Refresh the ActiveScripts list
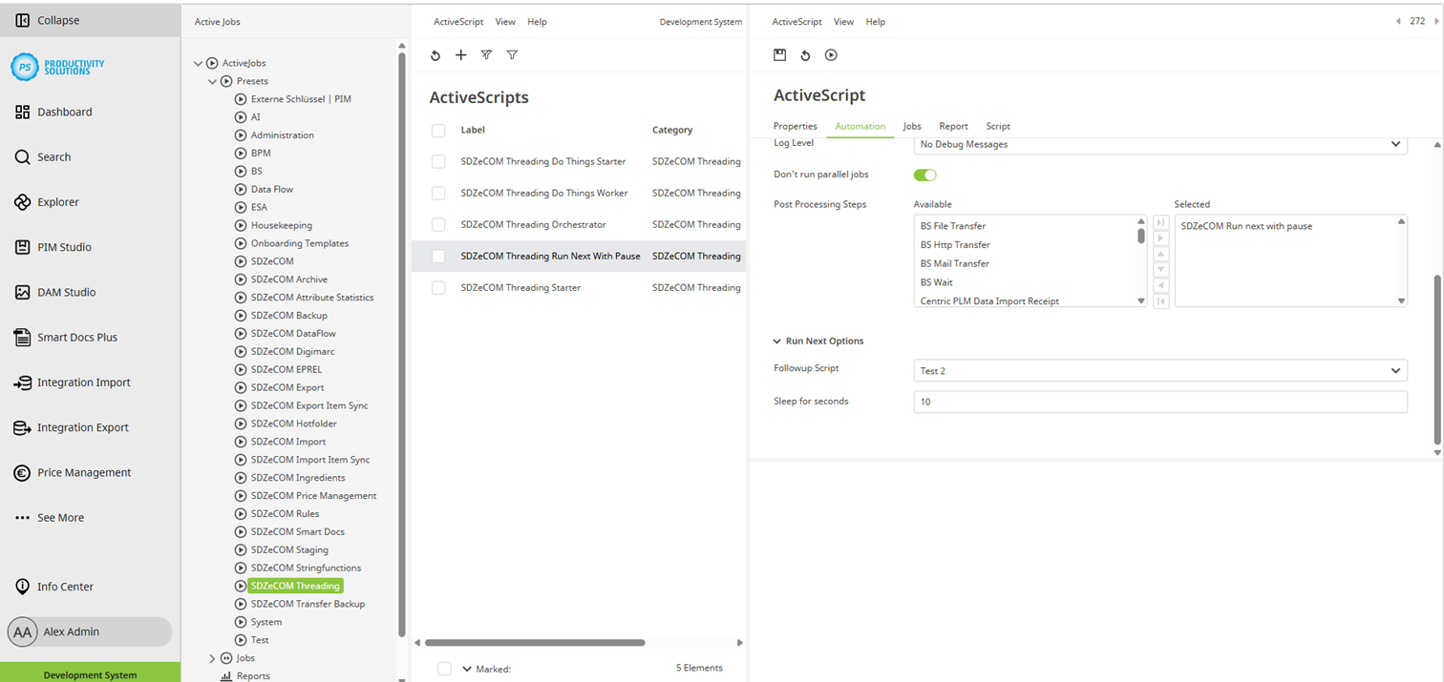Image resolution: width=1444 pixels, height=682 pixels. 435,55
